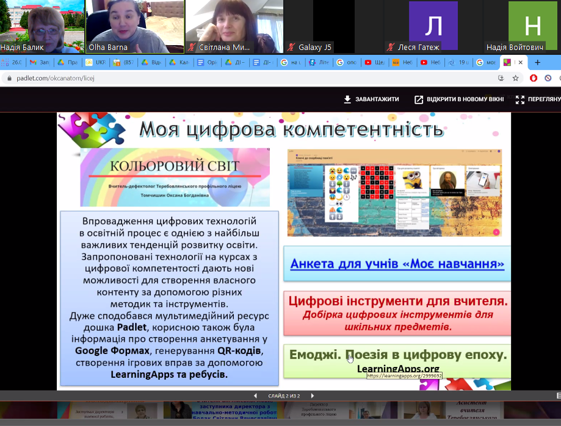Image resolution: width=561 pixels, height=426 pixels.
Task: Open the UKR bookmark in bookmarks bar
Action: coord(96,62)
